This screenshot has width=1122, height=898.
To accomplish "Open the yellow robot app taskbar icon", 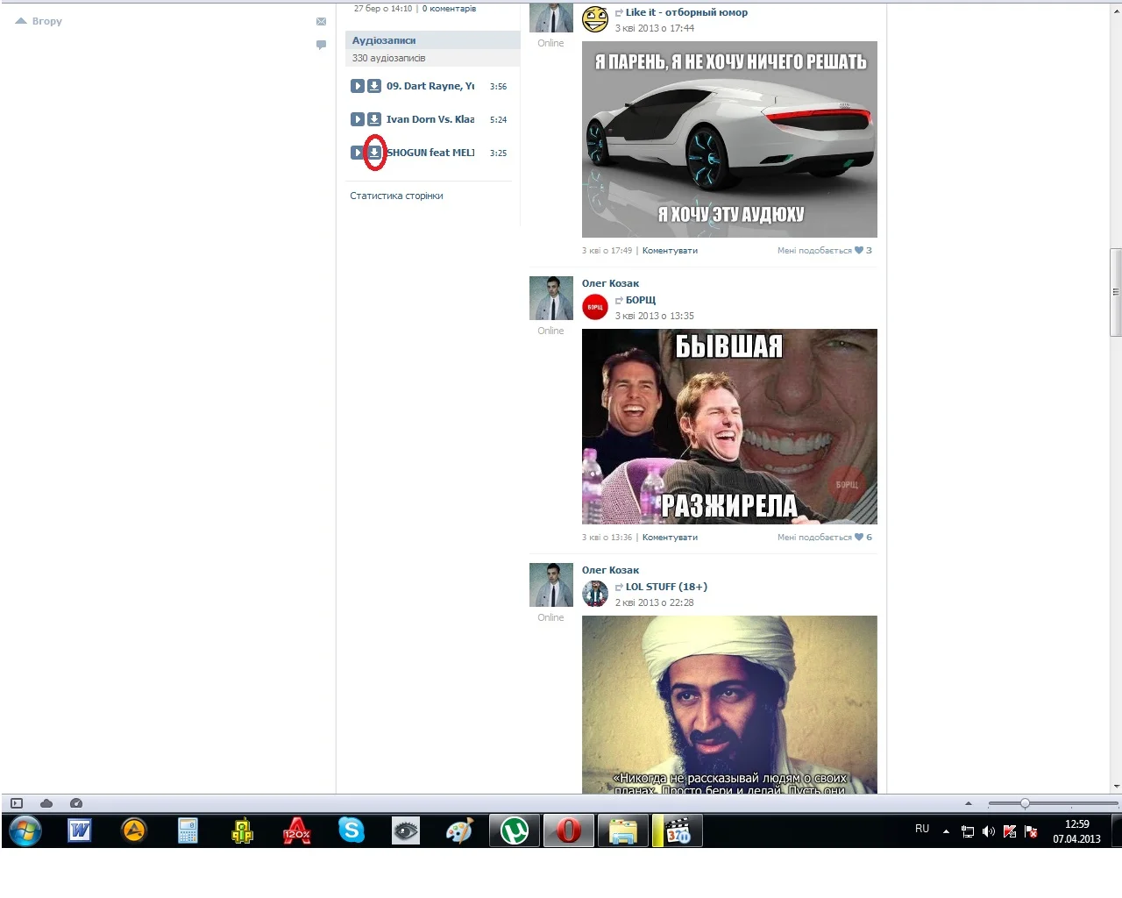I will click(242, 830).
